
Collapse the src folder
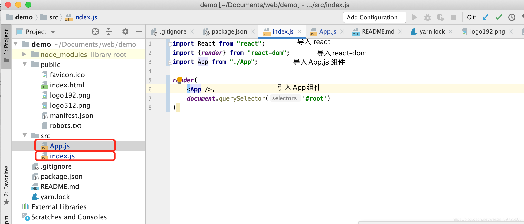(x=25, y=135)
